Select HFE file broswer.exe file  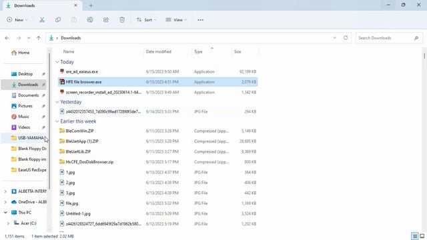click(157, 82)
